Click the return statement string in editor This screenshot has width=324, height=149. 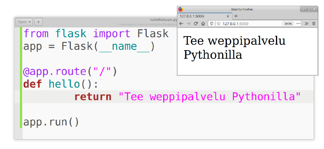pyautogui.click(x=210, y=97)
